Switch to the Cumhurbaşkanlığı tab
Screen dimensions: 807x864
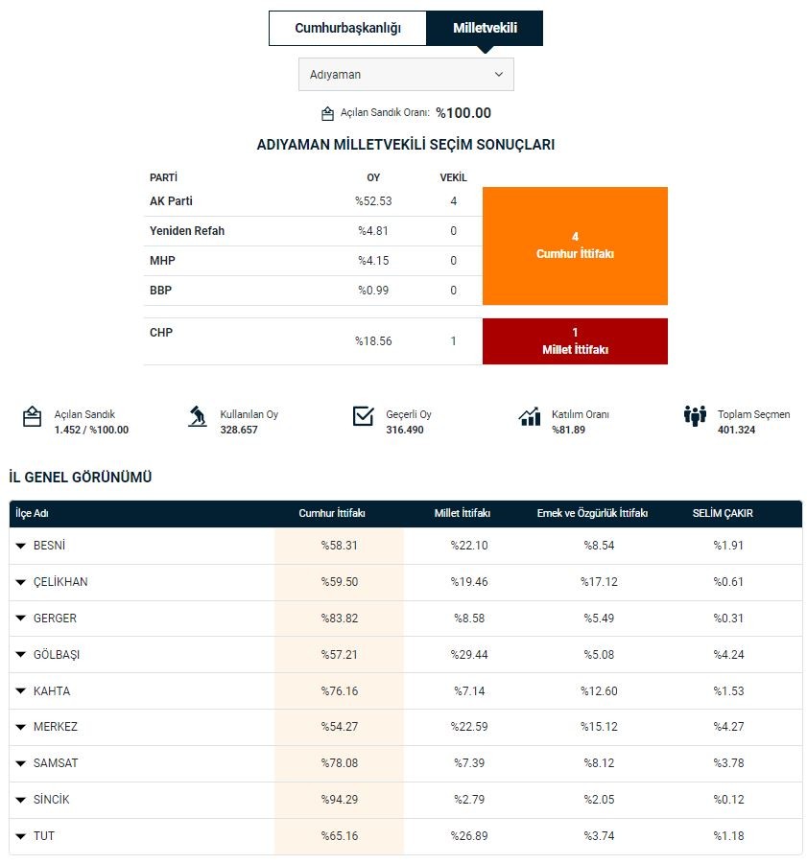click(347, 28)
